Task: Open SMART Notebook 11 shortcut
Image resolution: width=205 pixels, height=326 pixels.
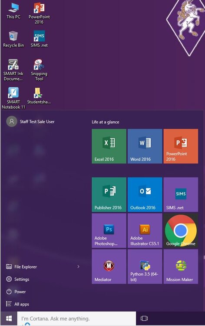Action: tap(13, 98)
